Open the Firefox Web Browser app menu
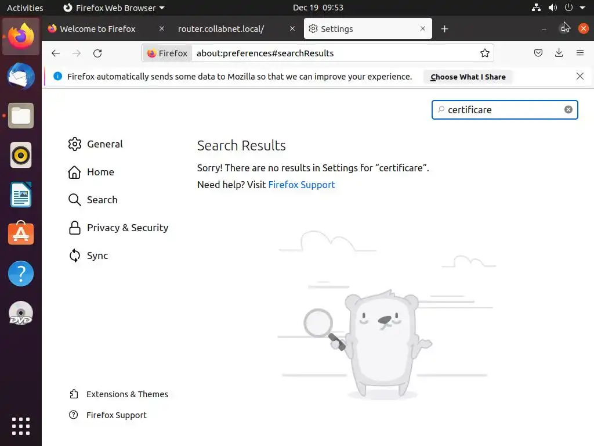 [x=114, y=8]
